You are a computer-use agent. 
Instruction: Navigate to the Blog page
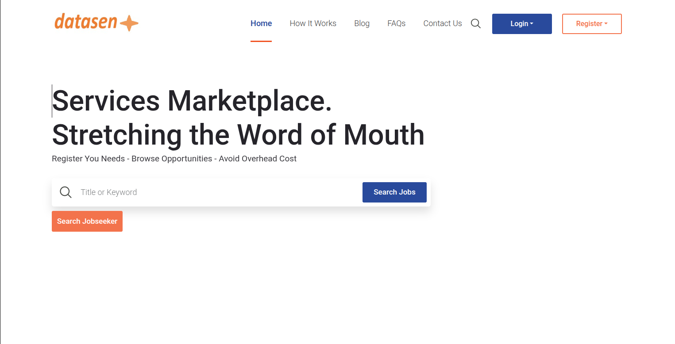coord(362,23)
